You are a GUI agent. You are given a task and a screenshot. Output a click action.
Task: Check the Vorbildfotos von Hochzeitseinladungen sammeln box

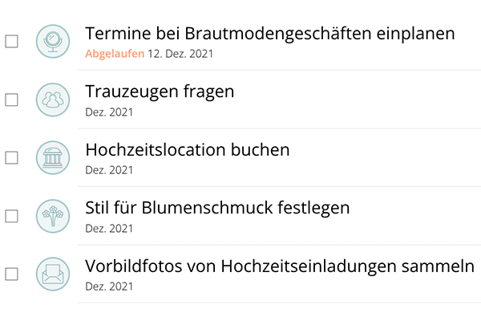point(12,274)
